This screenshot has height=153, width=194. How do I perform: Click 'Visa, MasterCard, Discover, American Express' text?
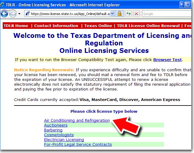click(130, 100)
